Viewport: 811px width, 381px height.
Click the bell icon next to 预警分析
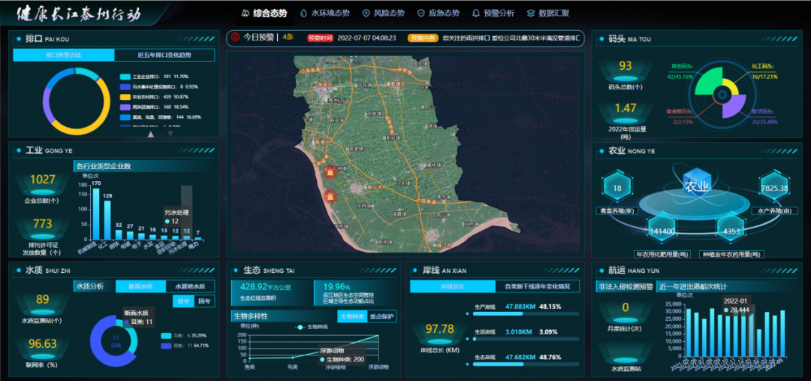475,13
